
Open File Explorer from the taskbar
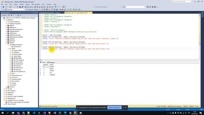[x=13, y=113]
